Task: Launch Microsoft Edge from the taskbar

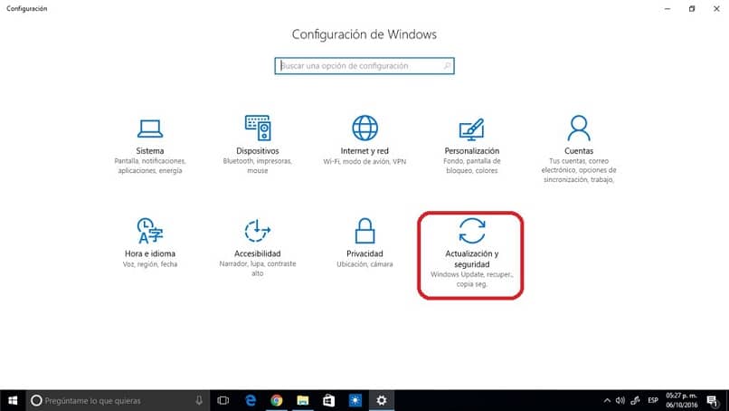Action: (x=251, y=400)
